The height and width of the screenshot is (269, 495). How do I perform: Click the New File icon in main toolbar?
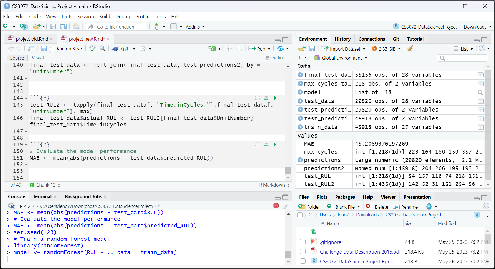6,26
